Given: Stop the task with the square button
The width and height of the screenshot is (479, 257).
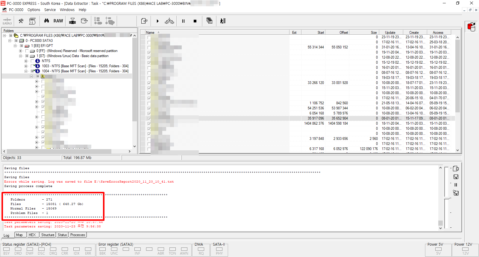Looking at the screenshot, I should pos(195,21).
